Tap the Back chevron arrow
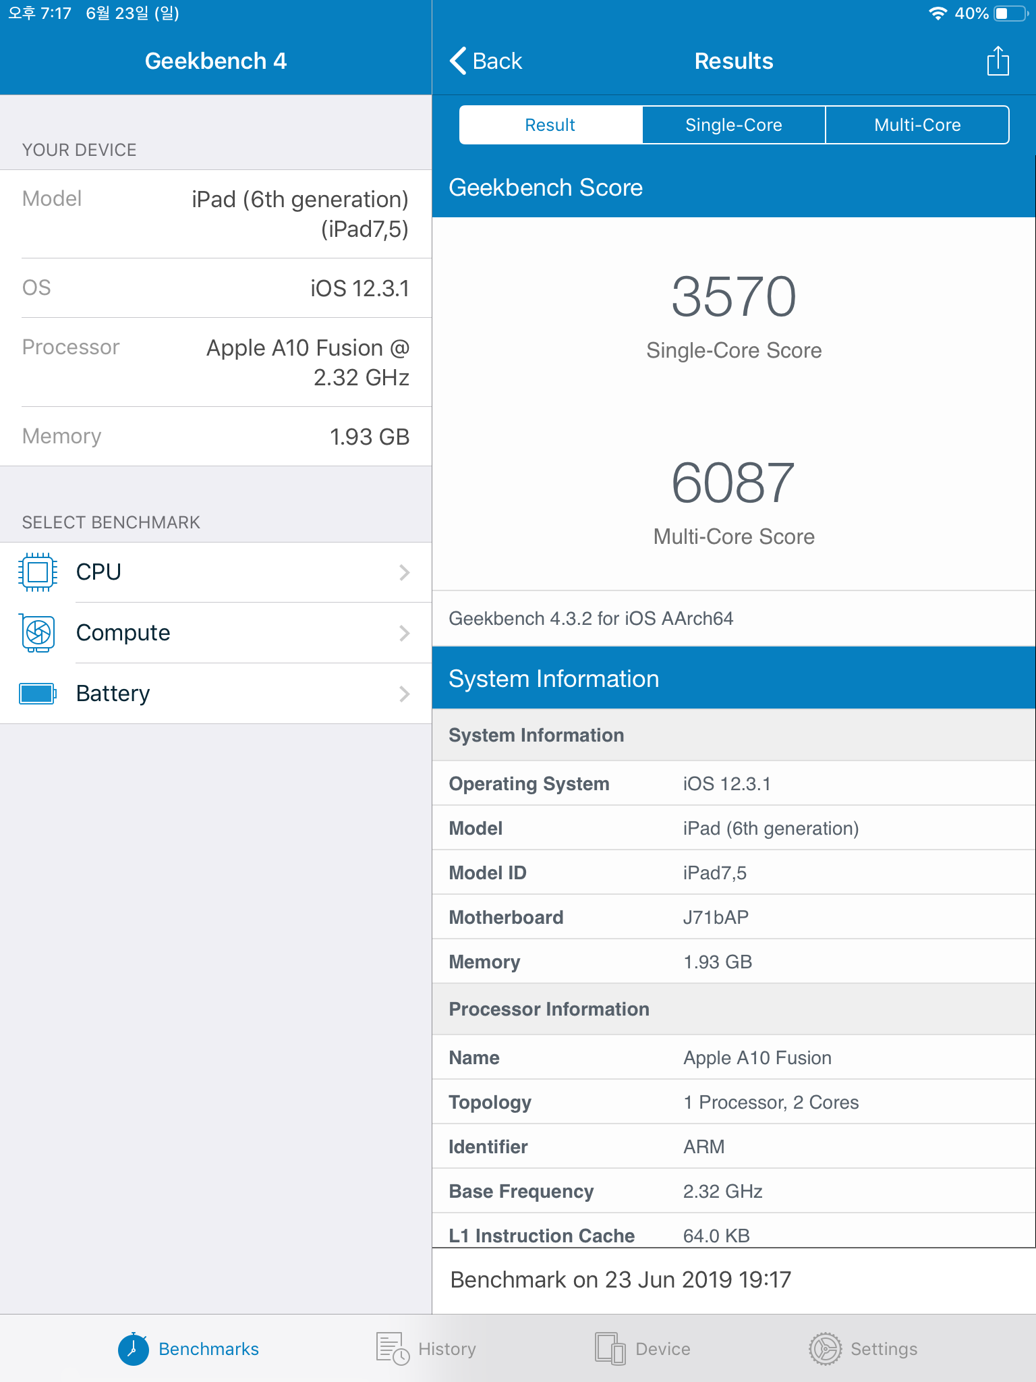The image size is (1036, 1382). point(458,61)
